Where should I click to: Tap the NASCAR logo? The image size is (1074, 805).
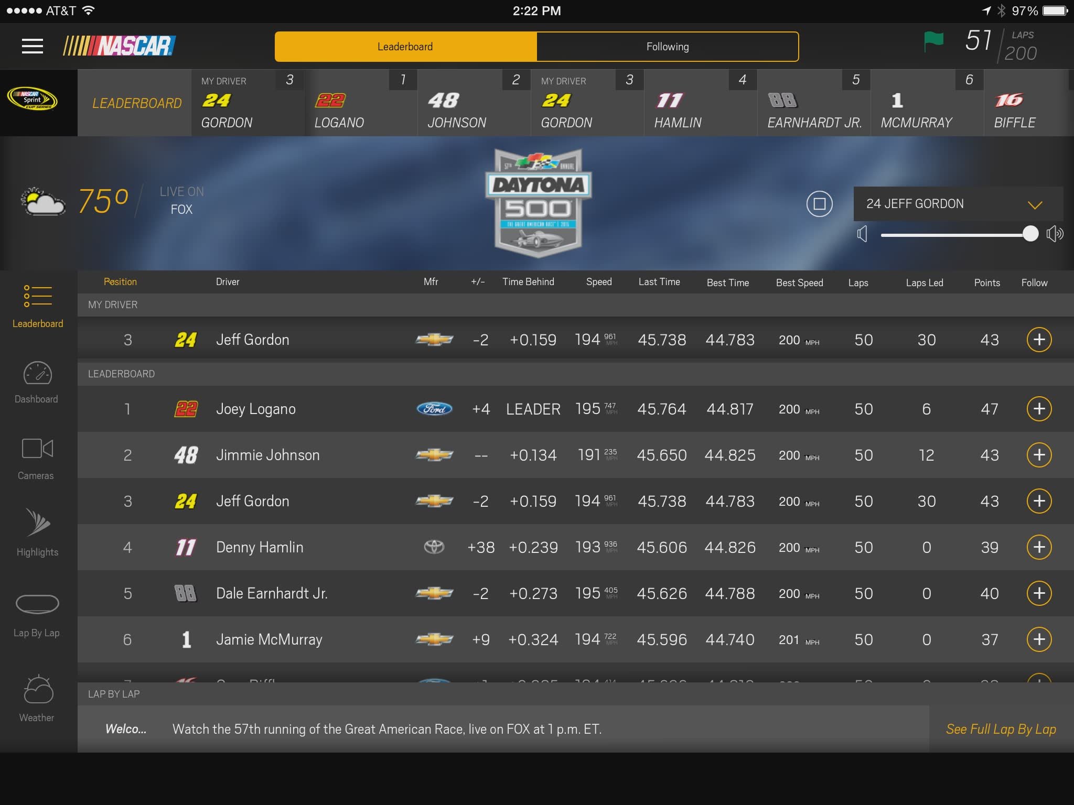pos(119,46)
